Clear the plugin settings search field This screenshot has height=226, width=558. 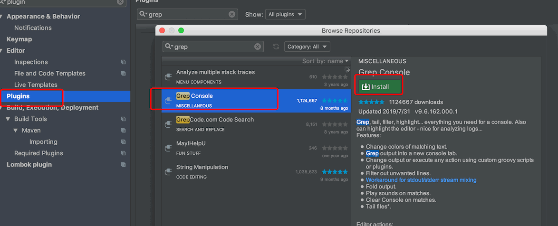pyautogui.click(x=120, y=2)
